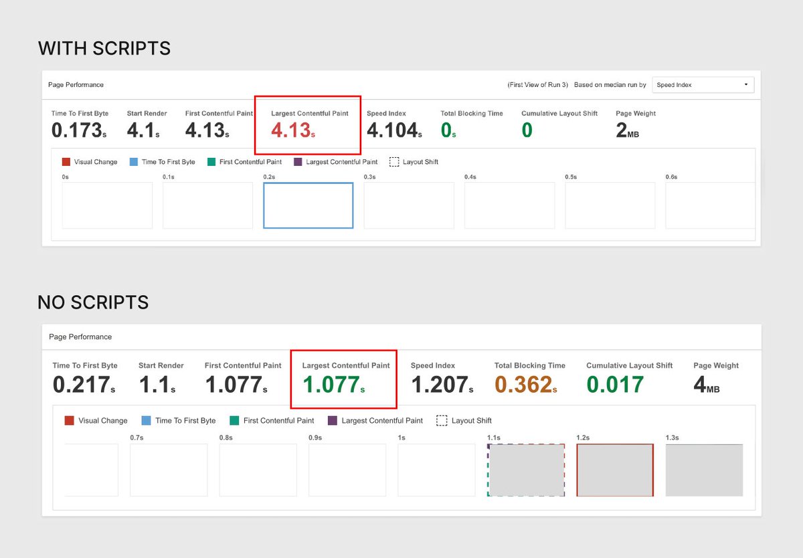Click the red Visual Change legend icon
Viewport: 803px width, 558px height.
65,161
